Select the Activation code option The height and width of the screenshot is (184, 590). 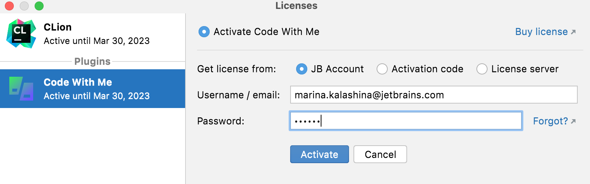click(x=382, y=69)
